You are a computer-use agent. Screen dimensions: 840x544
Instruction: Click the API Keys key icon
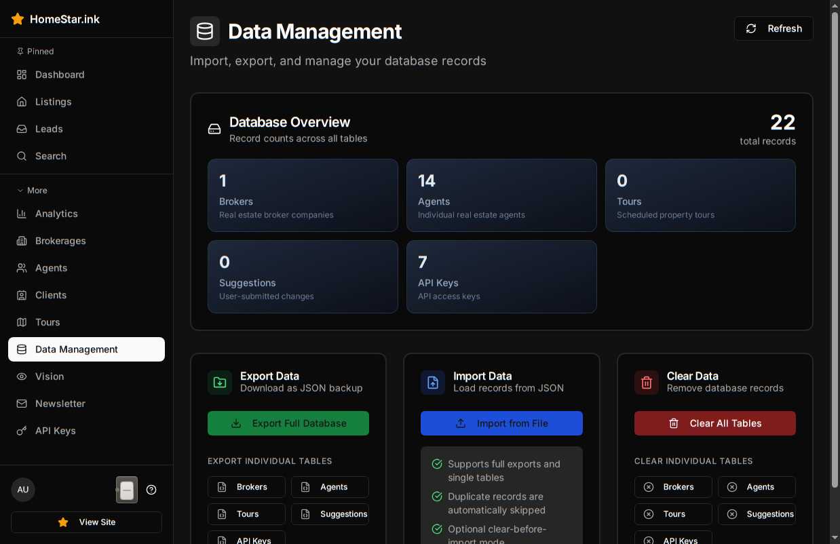(x=21, y=431)
